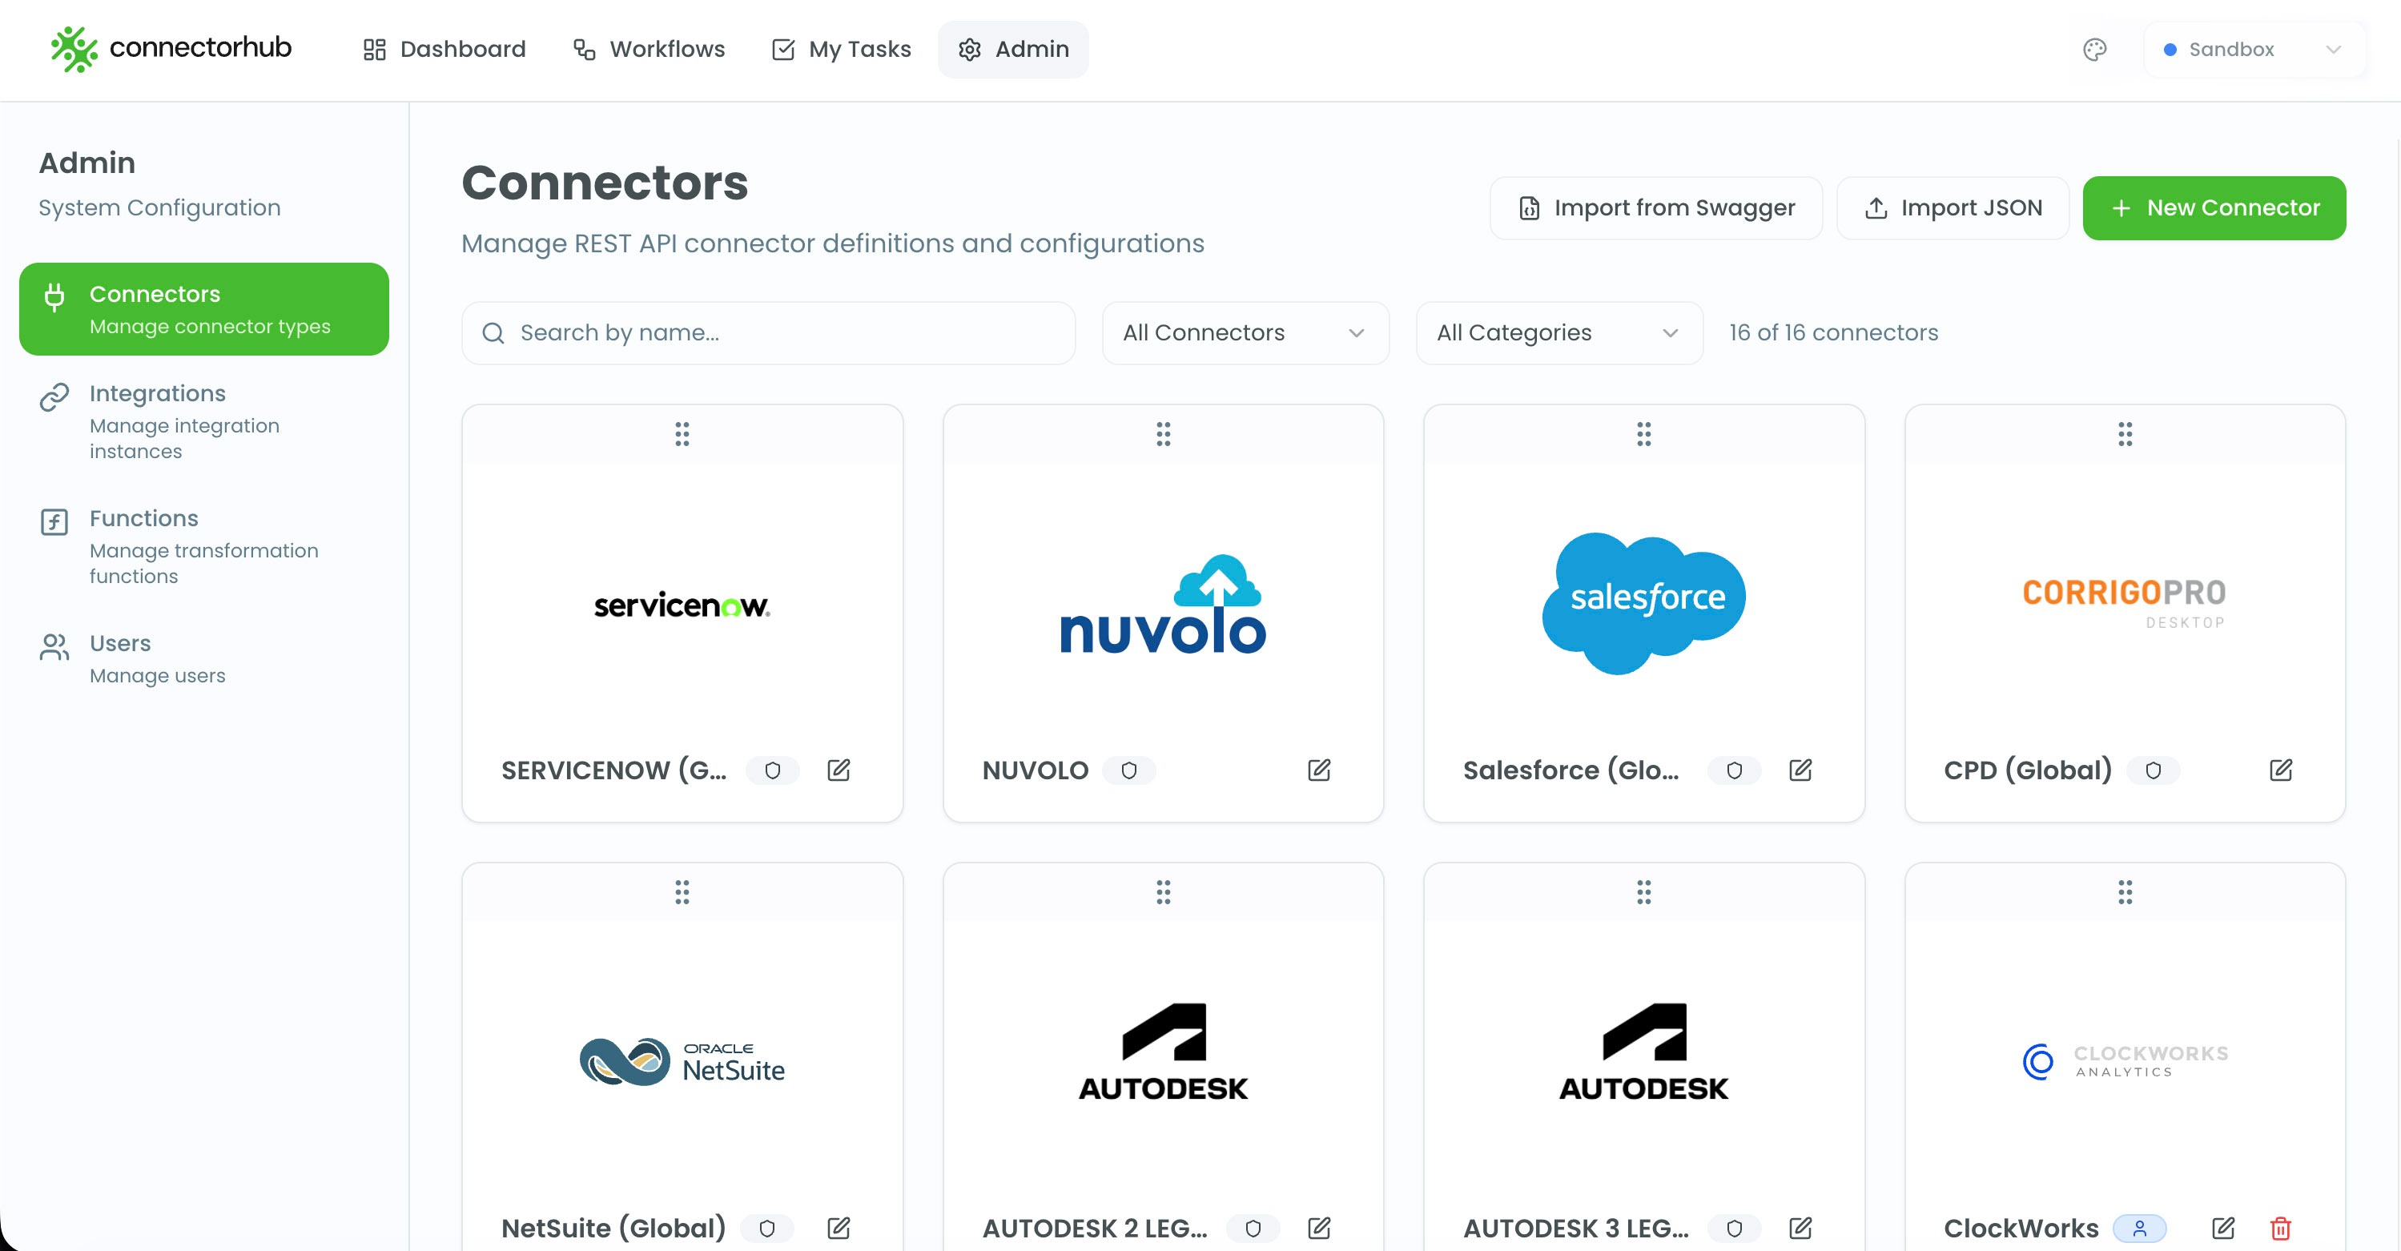The height and width of the screenshot is (1251, 2401).
Task: Delete the ClockWorks connector
Action: coord(2280,1228)
